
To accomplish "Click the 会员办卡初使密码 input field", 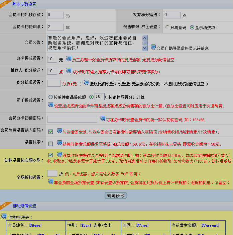I will coord(72,119).
